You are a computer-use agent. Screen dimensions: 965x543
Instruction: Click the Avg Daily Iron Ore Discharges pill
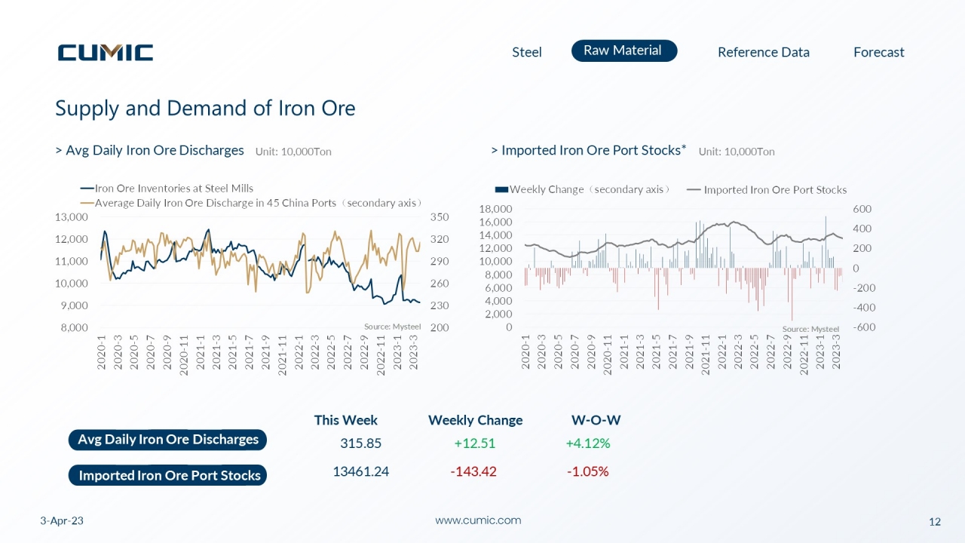click(168, 440)
